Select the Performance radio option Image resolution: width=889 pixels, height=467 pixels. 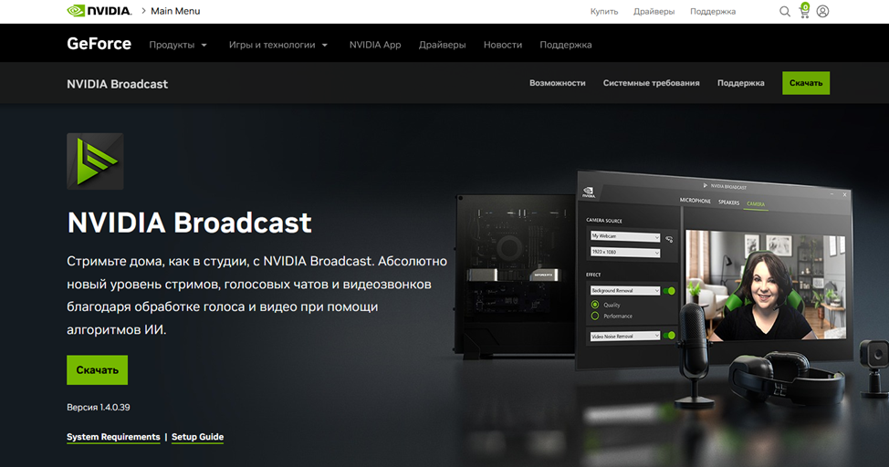(595, 316)
